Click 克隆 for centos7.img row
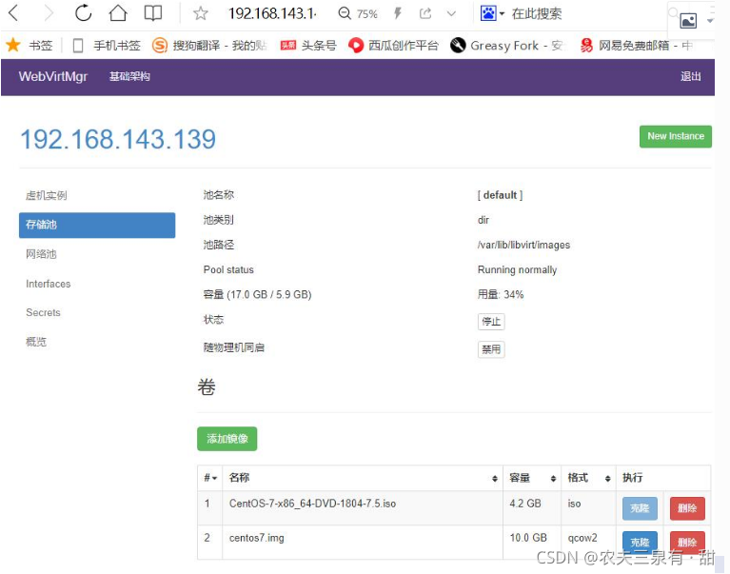Screen dimensions: 730x574 tap(640, 543)
